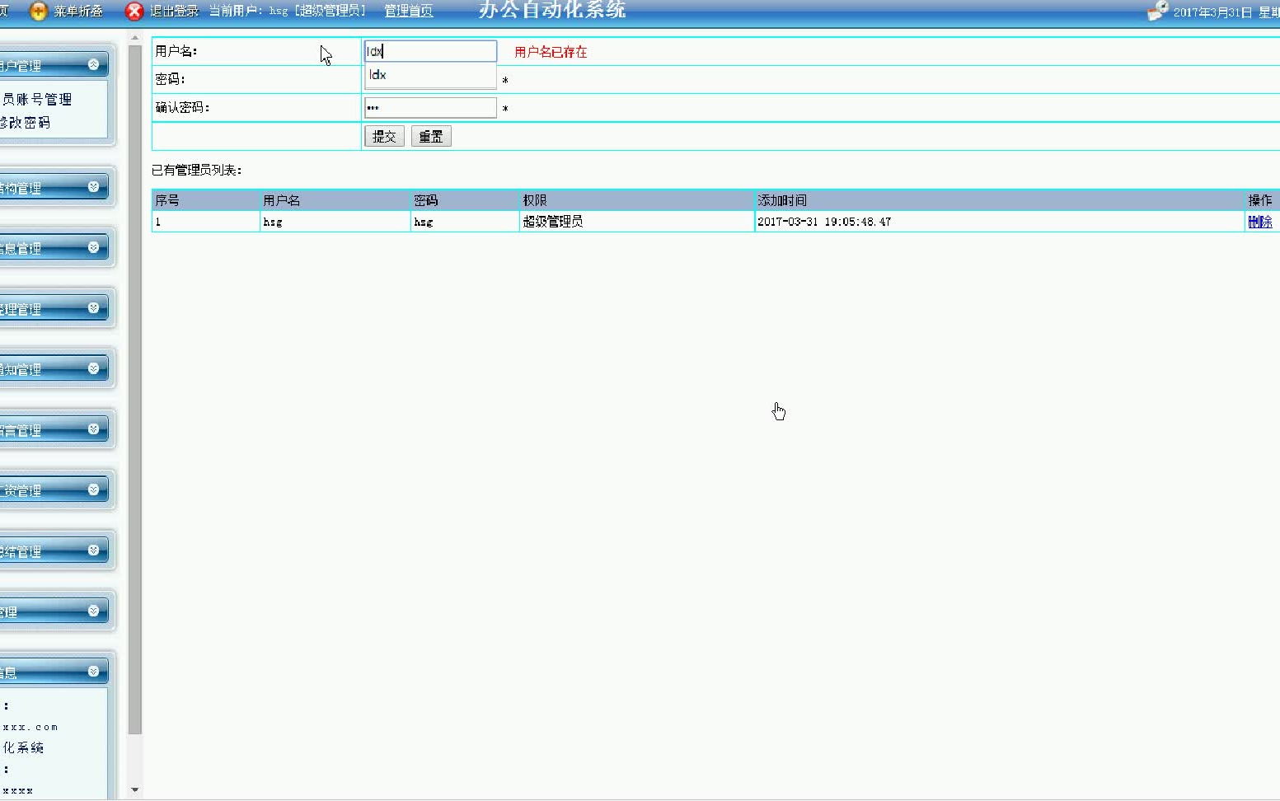Focus the 用户名 input field
The height and width of the screenshot is (801, 1280).
[430, 51]
